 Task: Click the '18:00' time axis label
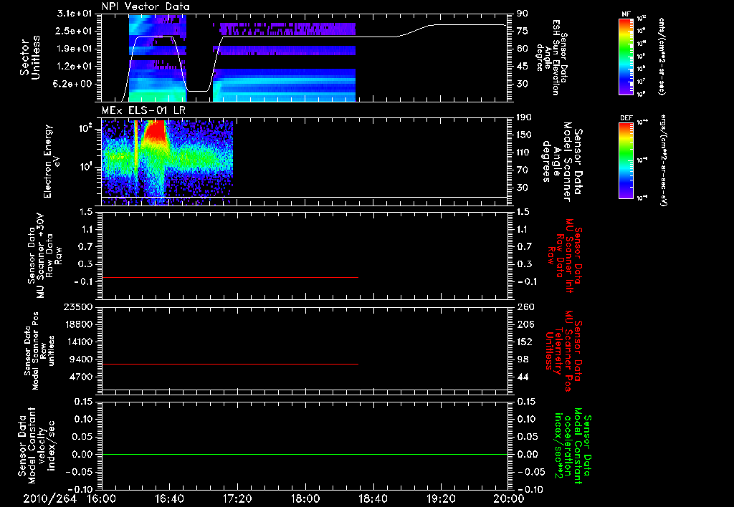pyautogui.click(x=305, y=498)
